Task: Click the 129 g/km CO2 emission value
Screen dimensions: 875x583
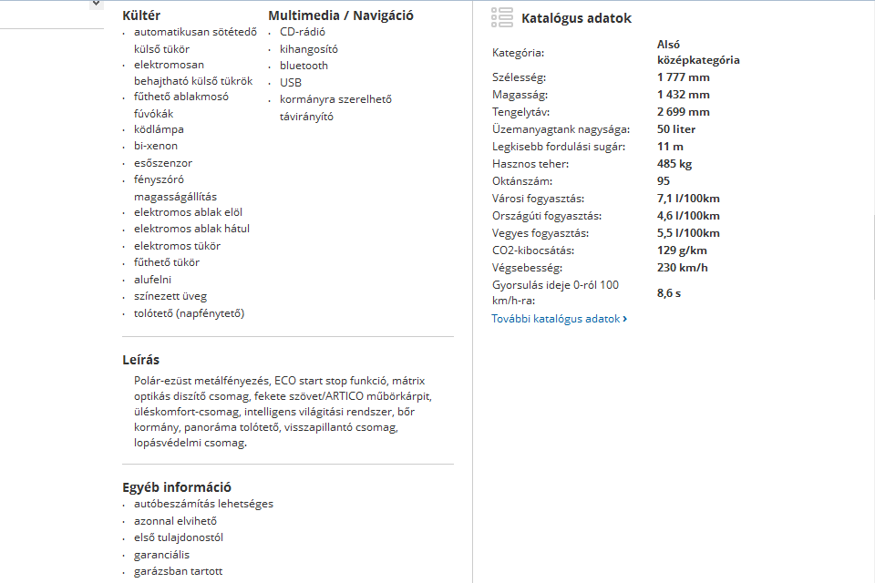Action: tap(682, 251)
